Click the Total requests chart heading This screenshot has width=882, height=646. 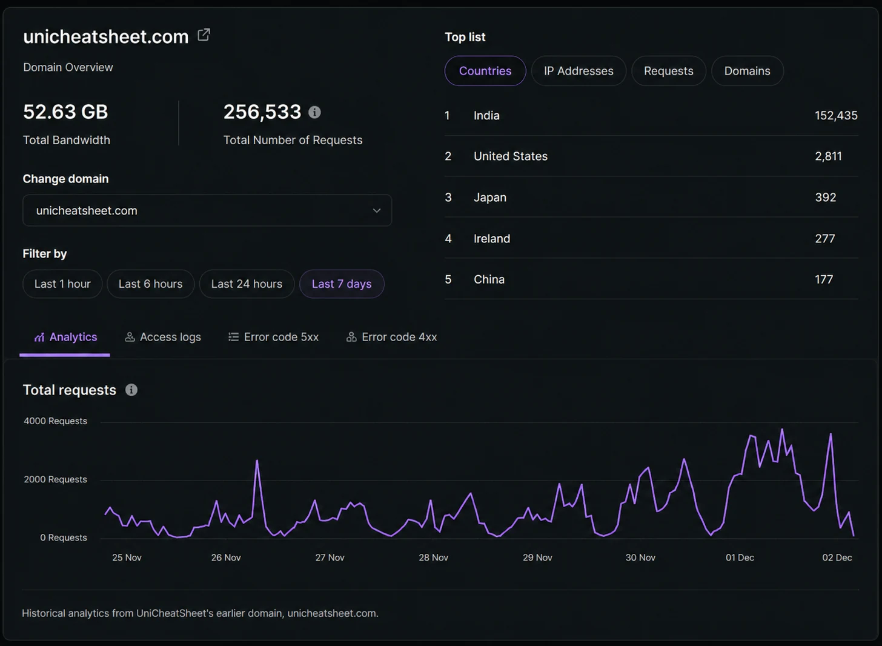click(70, 390)
